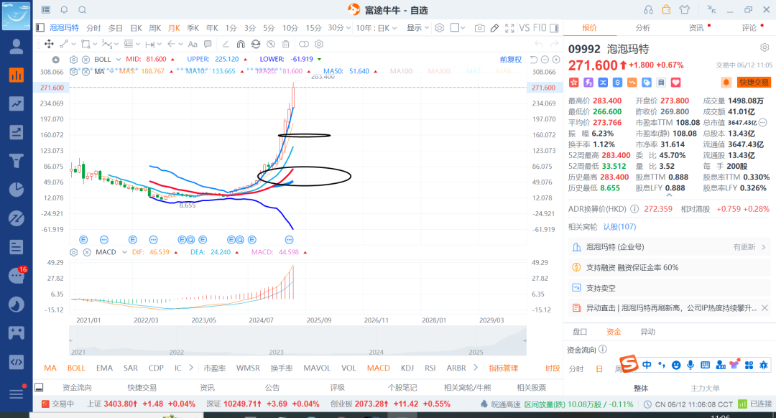Switch to the 资讯 tab at top right
The image size is (776, 418).
(x=696, y=28)
